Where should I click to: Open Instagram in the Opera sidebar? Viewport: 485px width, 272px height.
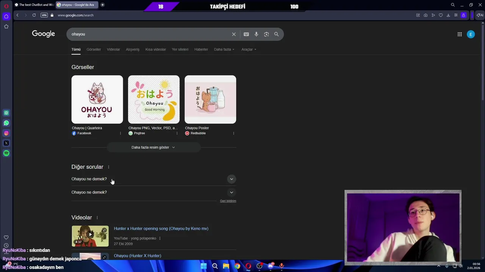[6, 133]
